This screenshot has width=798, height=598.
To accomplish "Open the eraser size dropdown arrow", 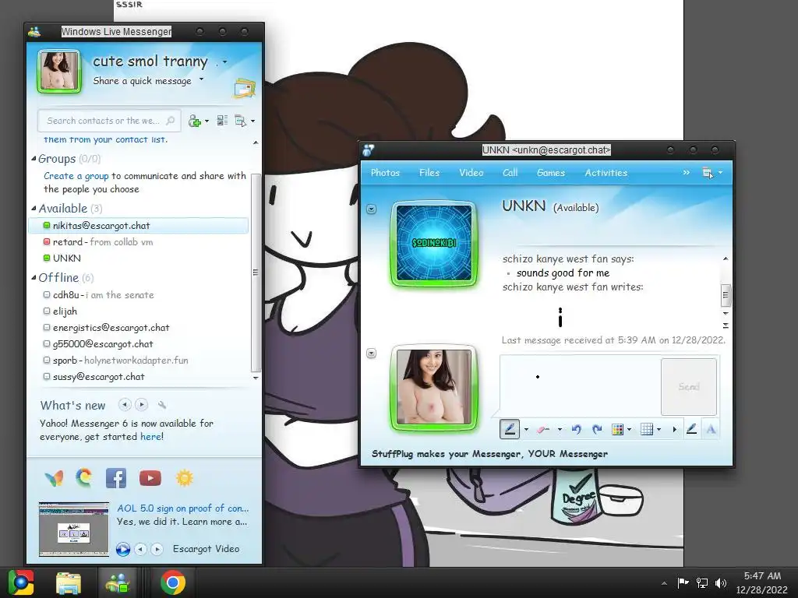I will 560,430.
